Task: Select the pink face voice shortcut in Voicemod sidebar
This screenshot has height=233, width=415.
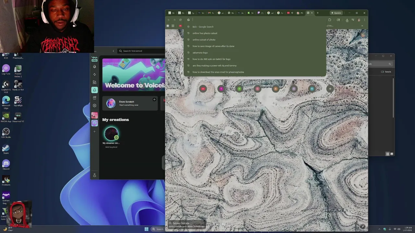Action: pyautogui.click(x=94, y=115)
